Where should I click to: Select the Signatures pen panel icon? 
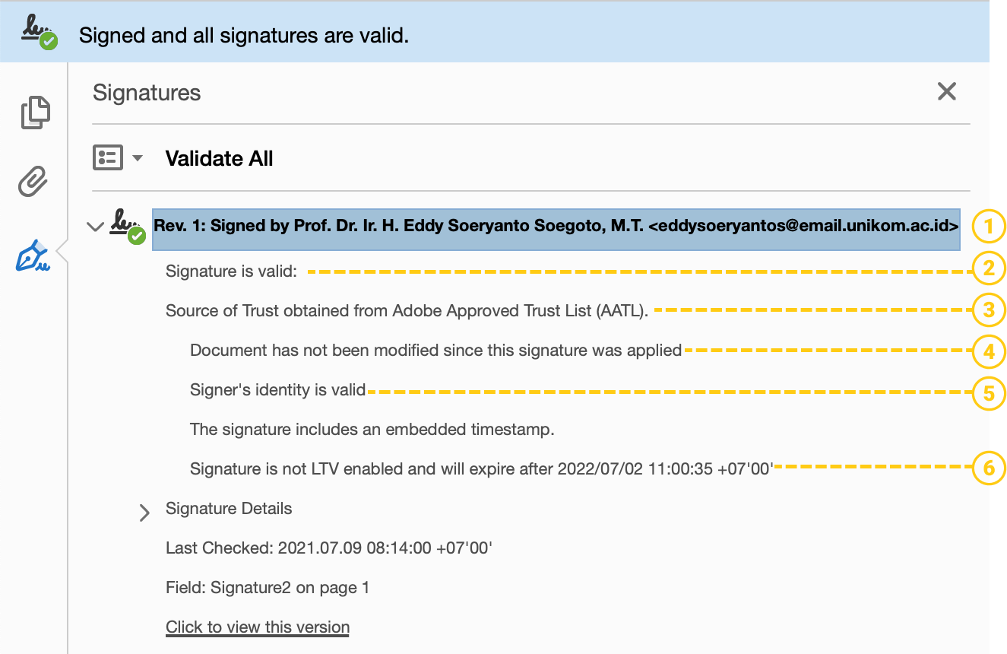33,256
